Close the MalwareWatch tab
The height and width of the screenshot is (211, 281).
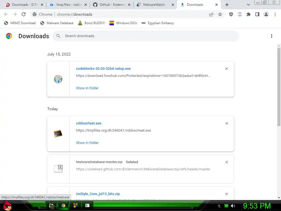pos(173,5)
